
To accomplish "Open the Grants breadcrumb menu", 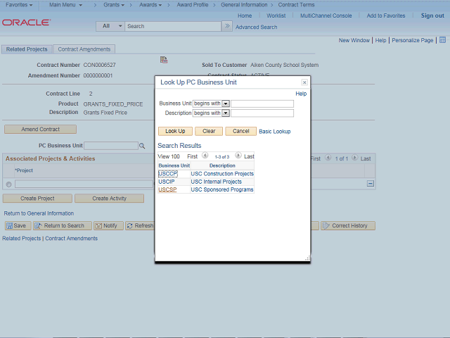I will pos(114,5).
